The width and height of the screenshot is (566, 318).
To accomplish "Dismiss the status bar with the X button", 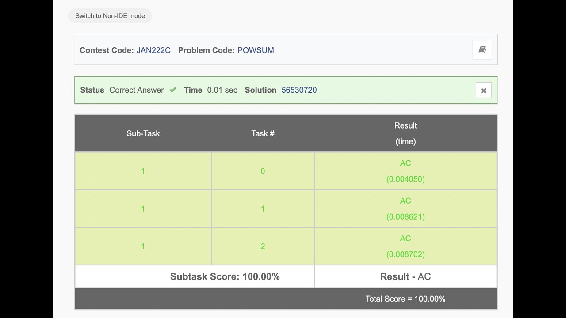I will [483, 91].
